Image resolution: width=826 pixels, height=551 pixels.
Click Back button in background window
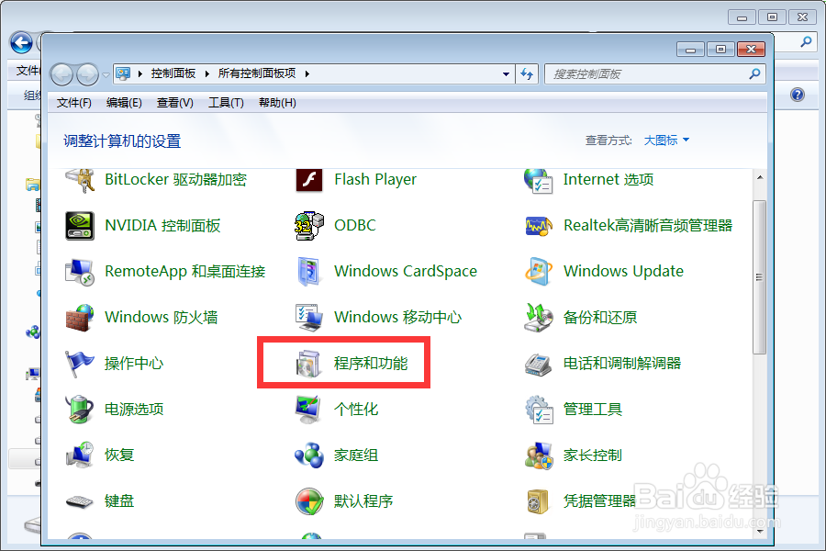(x=21, y=43)
